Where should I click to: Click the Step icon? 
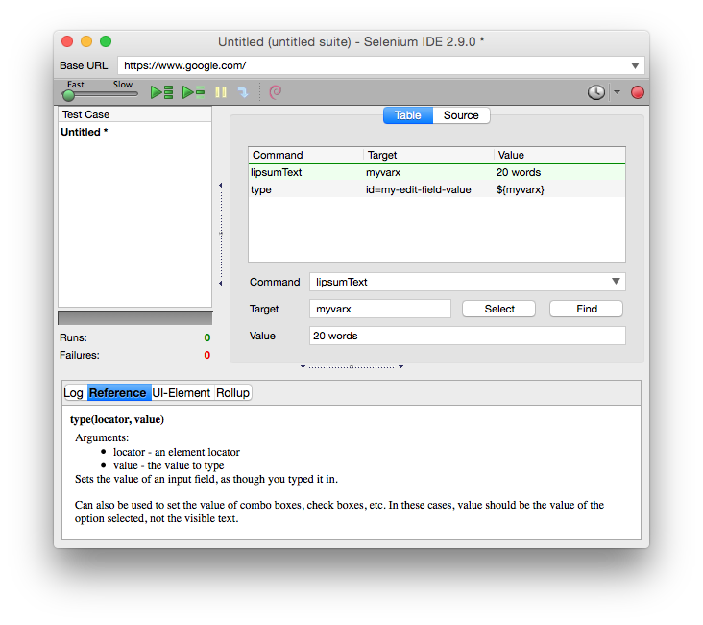tap(243, 92)
